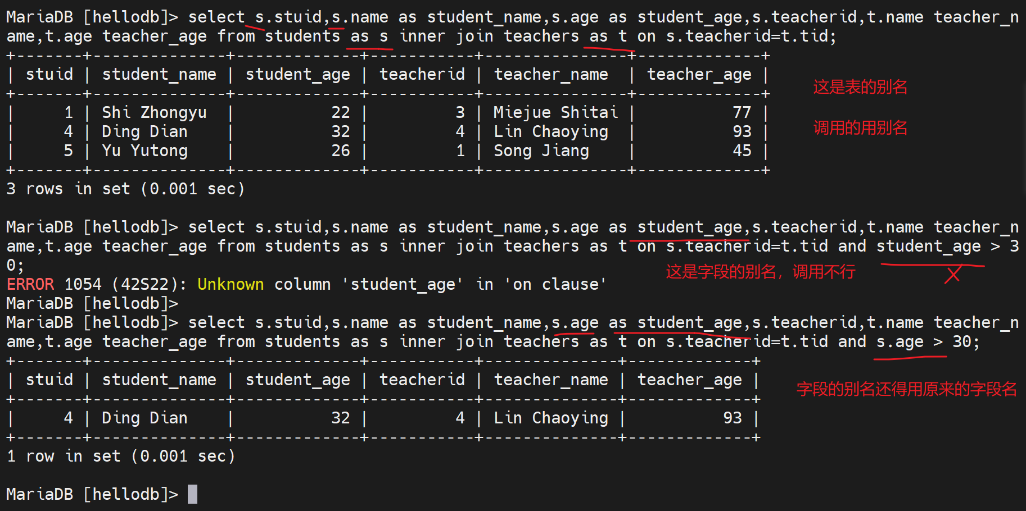Viewport: 1026px width, 511px height.
Task: Click the red note '这是表的别名'
Action: coord(860,87)
